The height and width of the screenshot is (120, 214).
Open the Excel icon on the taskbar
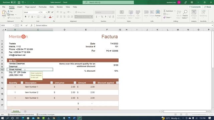click(x=80, y=118)
